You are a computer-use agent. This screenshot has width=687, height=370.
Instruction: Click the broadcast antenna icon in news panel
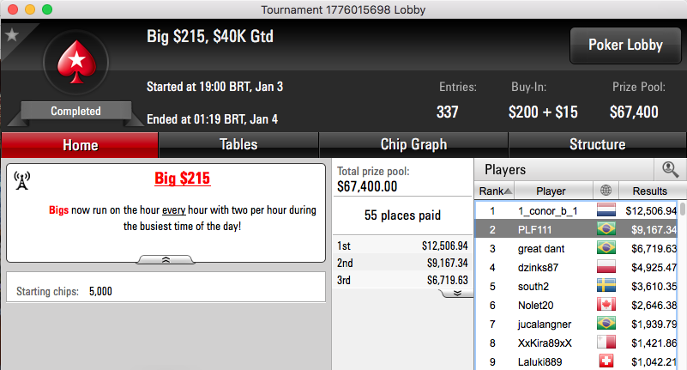[22, 180]
